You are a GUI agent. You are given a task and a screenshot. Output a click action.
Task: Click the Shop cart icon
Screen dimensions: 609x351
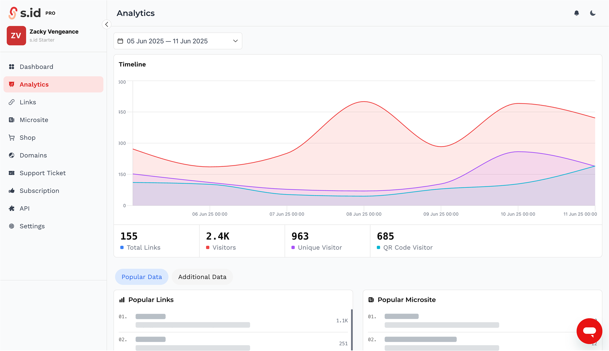point(12,138)
